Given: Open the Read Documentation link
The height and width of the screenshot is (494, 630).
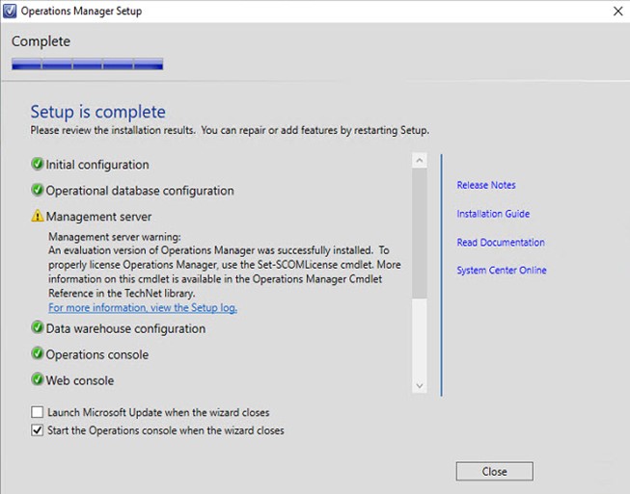Looking at the screenshot, I should click(501, 243).
